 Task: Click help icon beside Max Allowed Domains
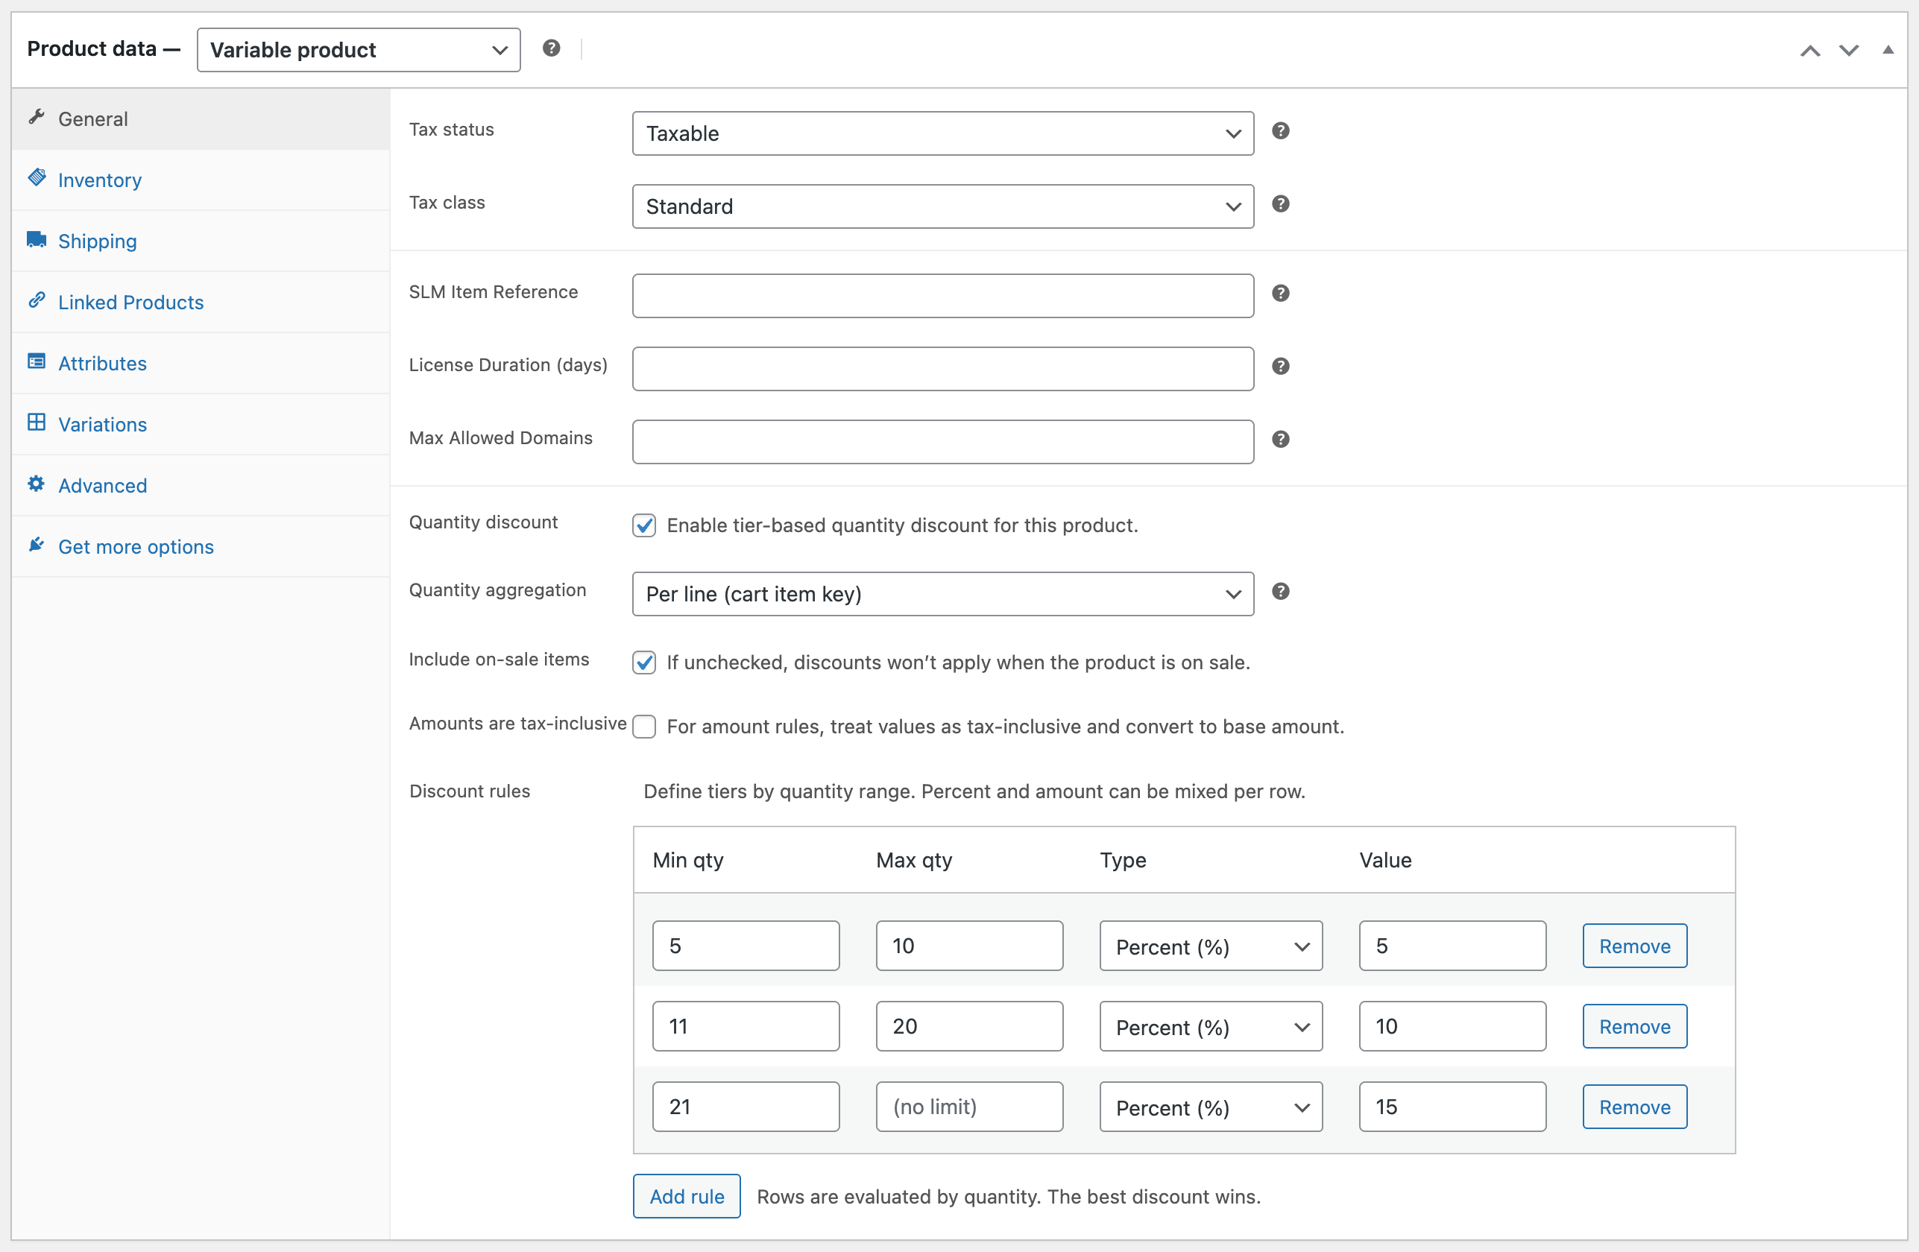1279,440
